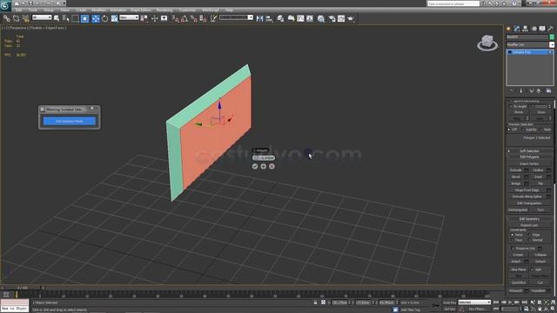
Task: Toggle Angle Snap
Action: click(185, 18)
